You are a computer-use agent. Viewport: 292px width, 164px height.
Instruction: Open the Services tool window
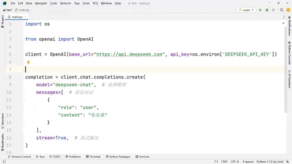[142, 157]
